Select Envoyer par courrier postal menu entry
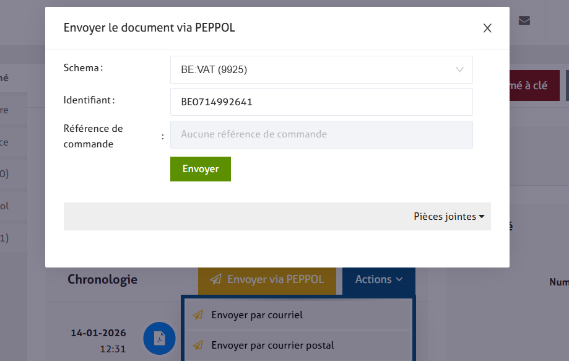Viewport: 569px width, 361px height. (x=272, y=345)
